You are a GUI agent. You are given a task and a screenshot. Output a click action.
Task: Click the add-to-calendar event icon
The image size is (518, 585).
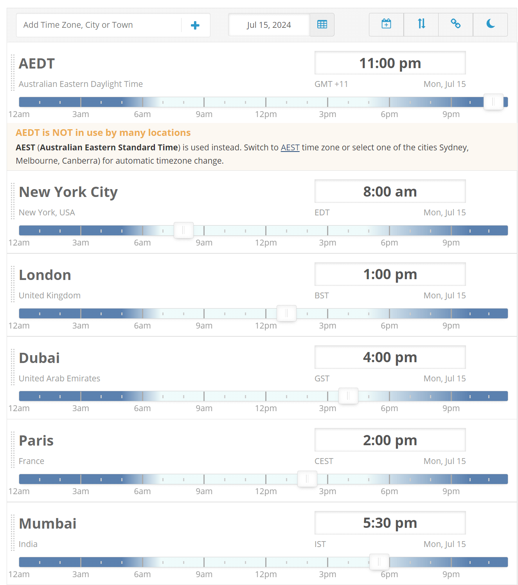pyautogui.click(x=386, y=24)
